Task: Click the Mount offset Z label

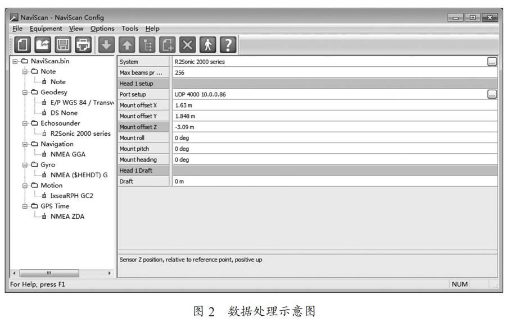Action: point(143,127)
